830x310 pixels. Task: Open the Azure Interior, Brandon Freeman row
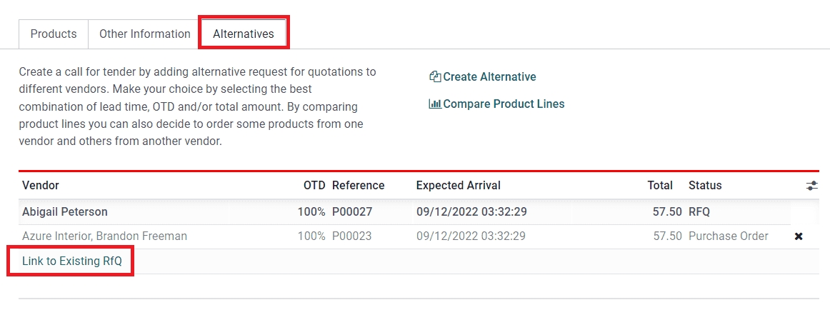[104, 236]
